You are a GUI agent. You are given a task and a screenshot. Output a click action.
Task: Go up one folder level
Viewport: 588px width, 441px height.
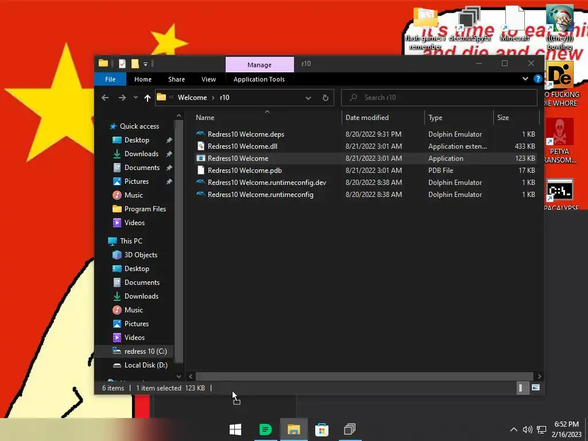[x=148, y=98]
